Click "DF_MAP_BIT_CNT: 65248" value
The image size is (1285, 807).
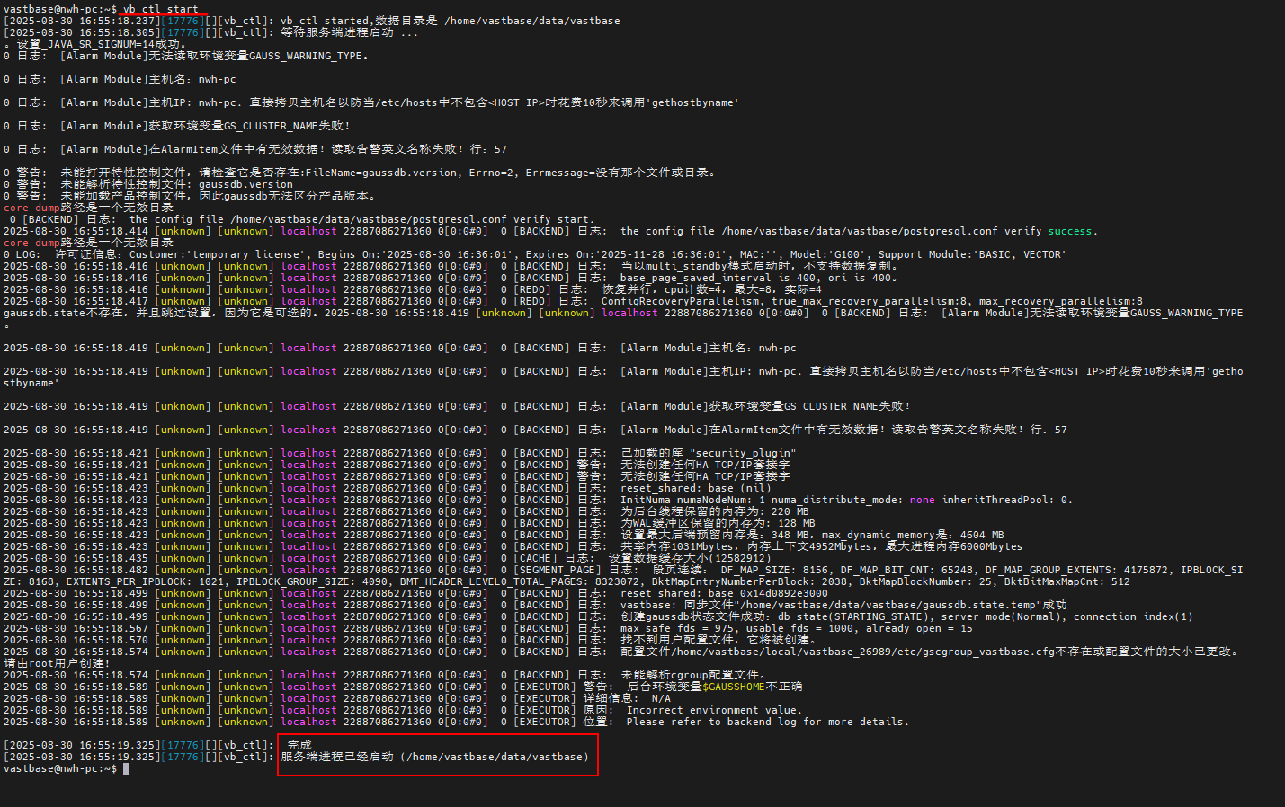pos(906,570)
